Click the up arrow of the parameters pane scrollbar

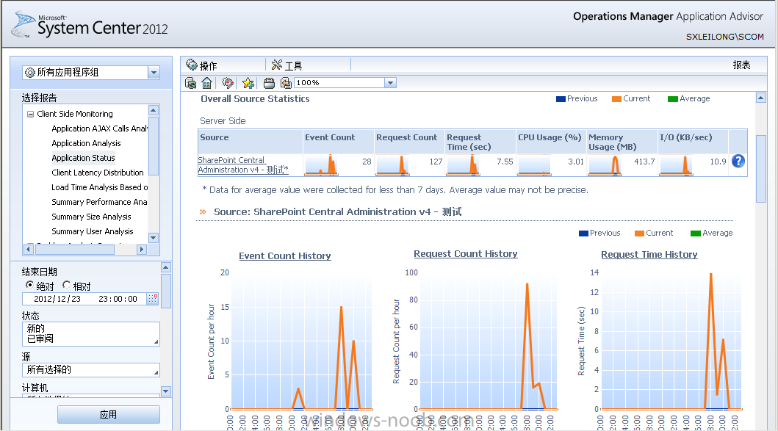(166, 267)
